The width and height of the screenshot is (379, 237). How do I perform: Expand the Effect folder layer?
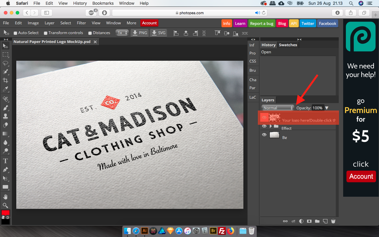[271, 126]
